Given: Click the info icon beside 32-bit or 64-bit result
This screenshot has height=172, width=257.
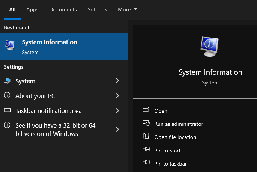Looking at the screenshot, I should (7, 125).
